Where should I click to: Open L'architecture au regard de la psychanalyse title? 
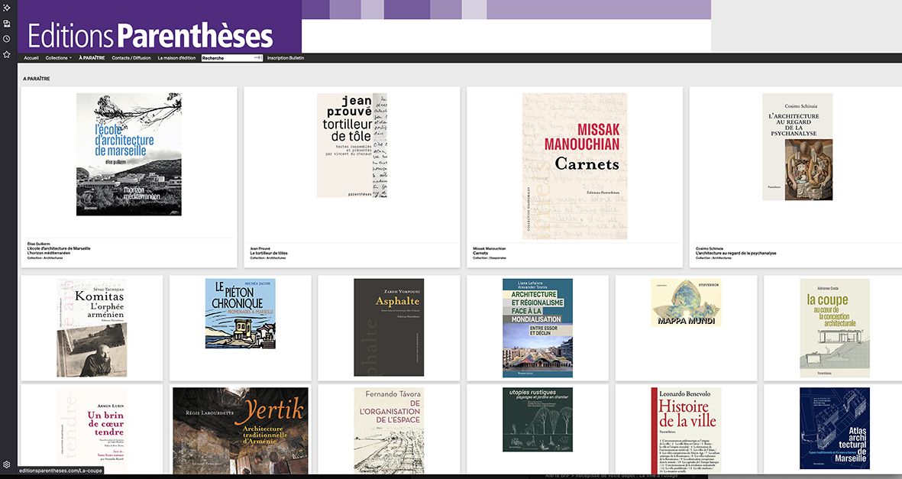(736, 253)
